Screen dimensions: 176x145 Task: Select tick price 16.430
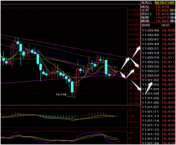pyautogui.click(x=168, y=134)
